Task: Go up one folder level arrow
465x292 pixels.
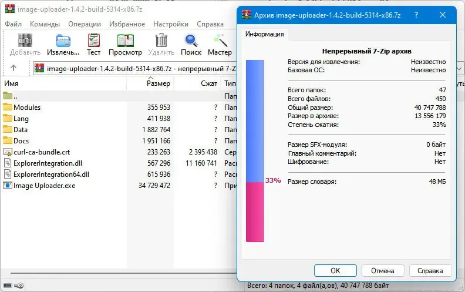Action: point(14,68)
